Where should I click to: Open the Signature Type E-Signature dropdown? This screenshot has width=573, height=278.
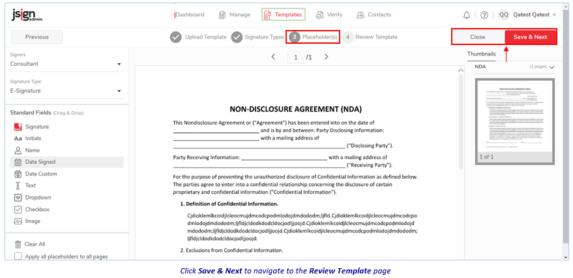pyautogui.click(x=67, y=91)
